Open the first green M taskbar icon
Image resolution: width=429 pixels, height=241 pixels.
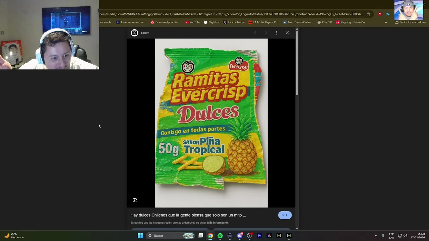(x=279, y=236)
